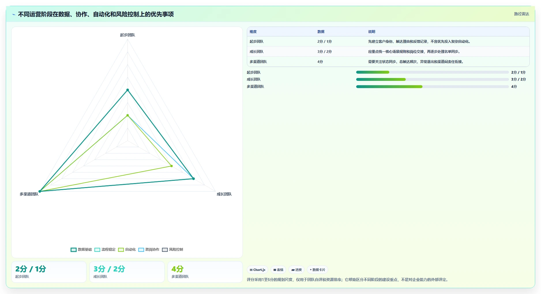The height and width of the screenshot is (294, 541).
Task: Click the light green point on 成长团队 axis
Action: point(172,166)
